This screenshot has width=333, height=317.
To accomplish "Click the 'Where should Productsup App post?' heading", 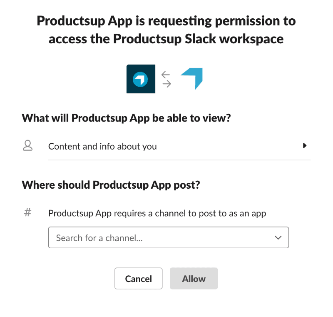I will 111,185.
